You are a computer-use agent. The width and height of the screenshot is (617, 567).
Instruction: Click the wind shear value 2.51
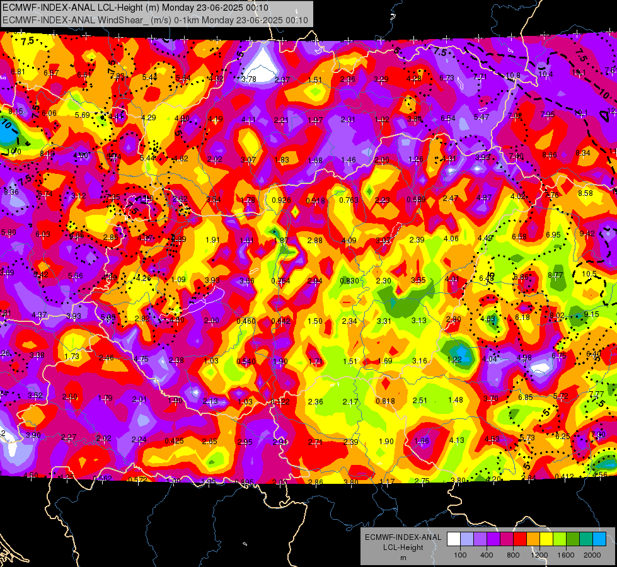420,401
